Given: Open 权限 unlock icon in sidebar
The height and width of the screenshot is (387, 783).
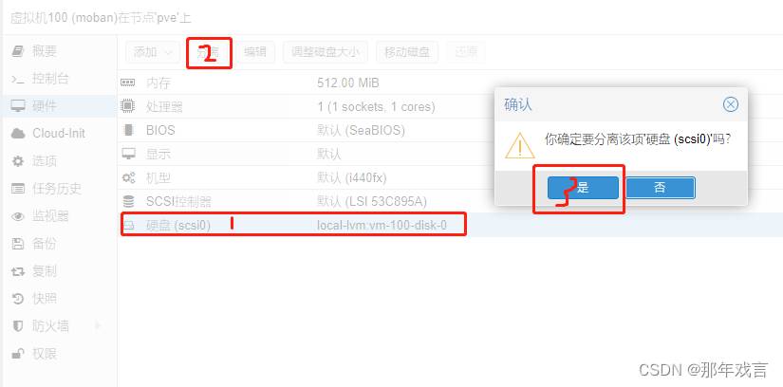Looking at the screenshot, I should pyautogui.click(x=18, y=354).
